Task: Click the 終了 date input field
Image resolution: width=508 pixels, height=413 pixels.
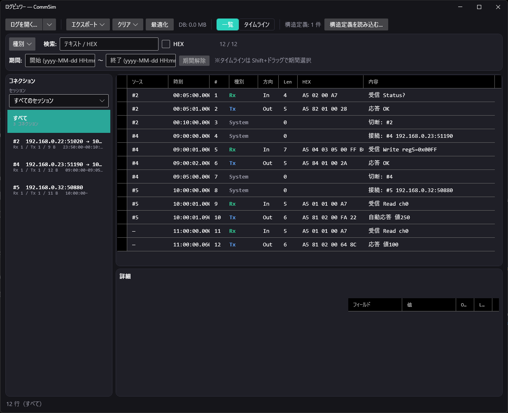Action: (x=141, y=60)
